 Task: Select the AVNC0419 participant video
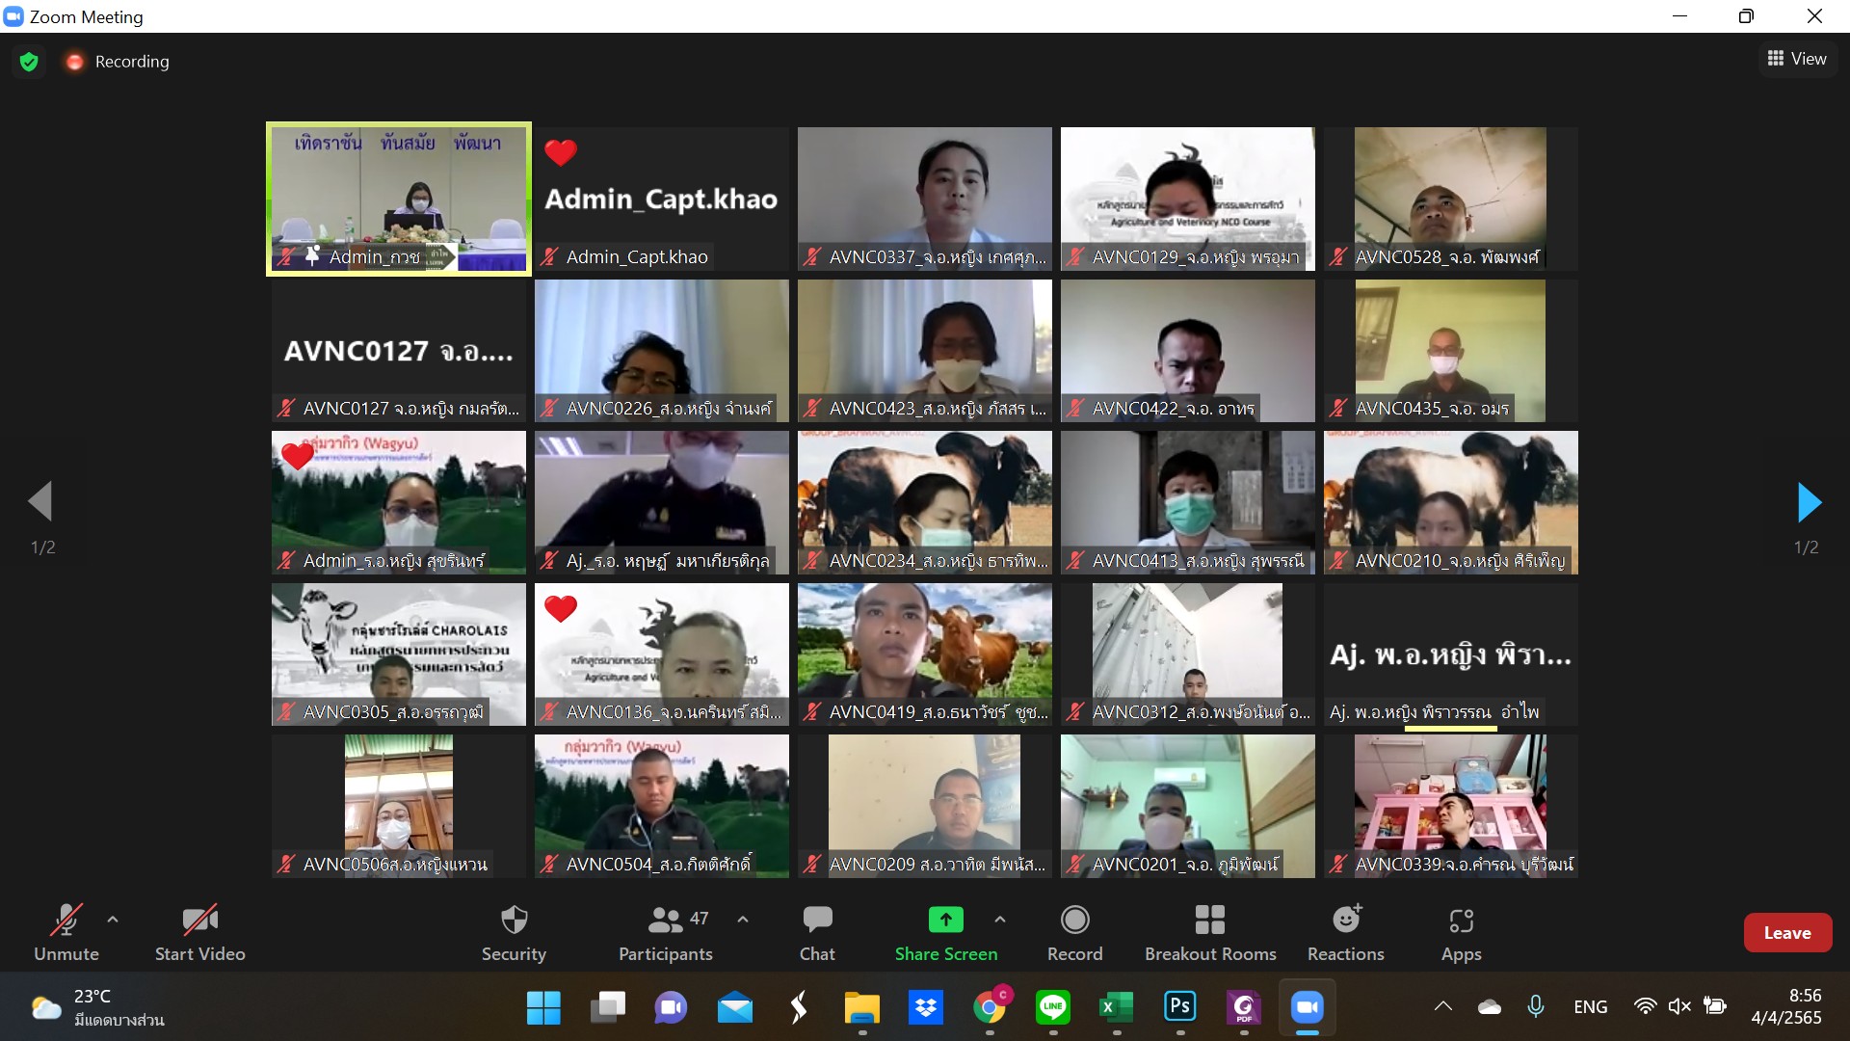(x=925, y=654)
